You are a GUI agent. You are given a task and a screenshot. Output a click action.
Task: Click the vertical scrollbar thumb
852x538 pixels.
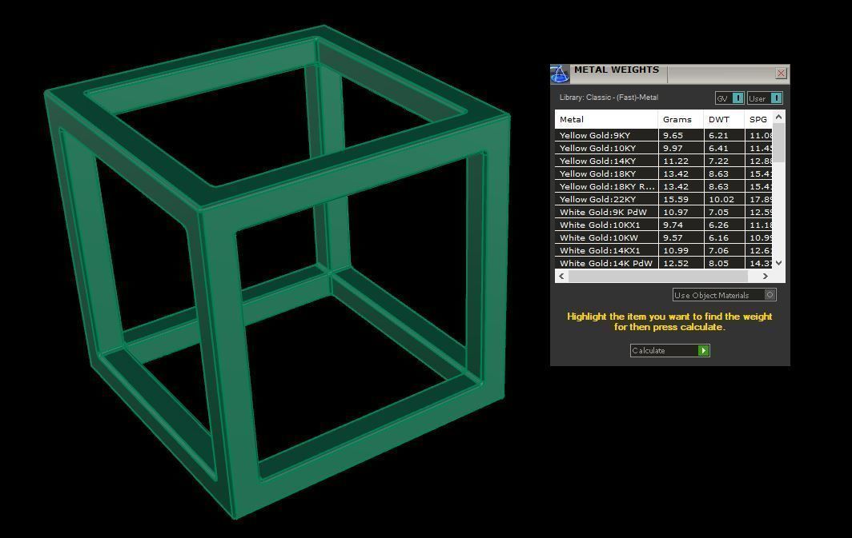pyautogui.click(x=778, y=142)
